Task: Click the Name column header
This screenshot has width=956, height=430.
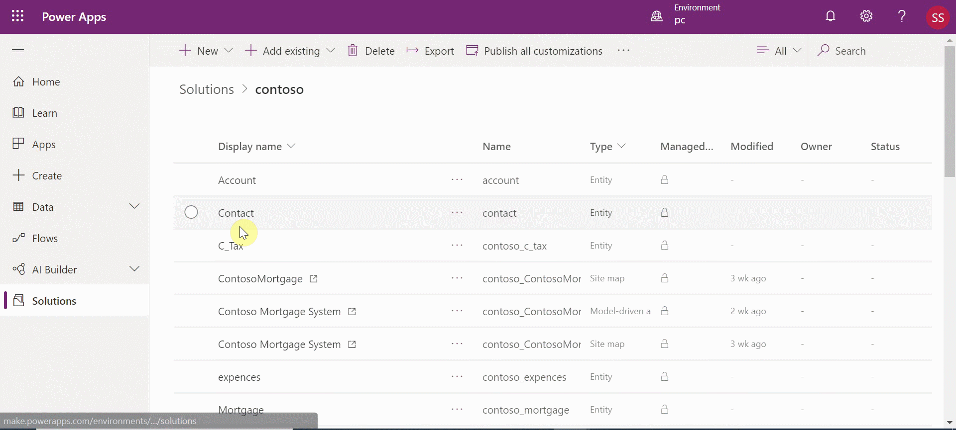Action: coord(496,146)
